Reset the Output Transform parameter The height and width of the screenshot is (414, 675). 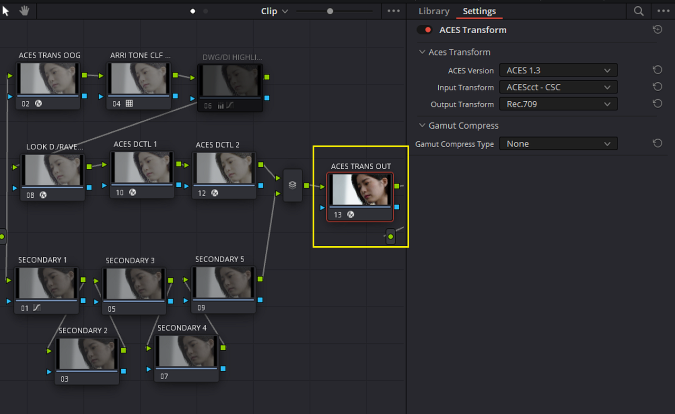click(x=657, y=104)
